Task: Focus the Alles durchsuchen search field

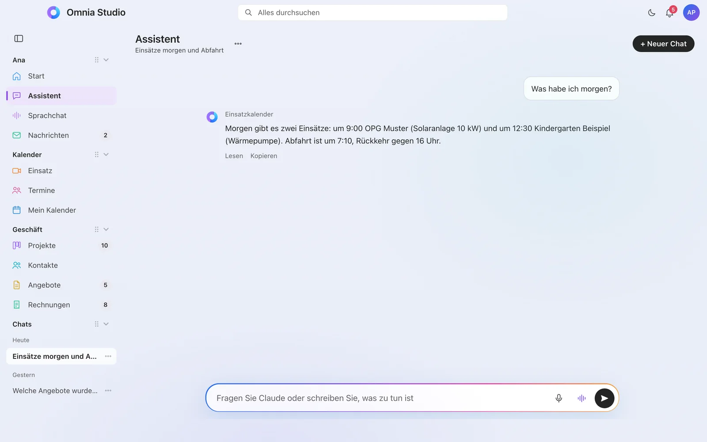Action: 373,13
